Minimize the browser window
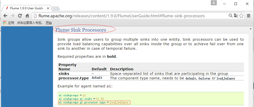254x107 pixels. [224, 4]
